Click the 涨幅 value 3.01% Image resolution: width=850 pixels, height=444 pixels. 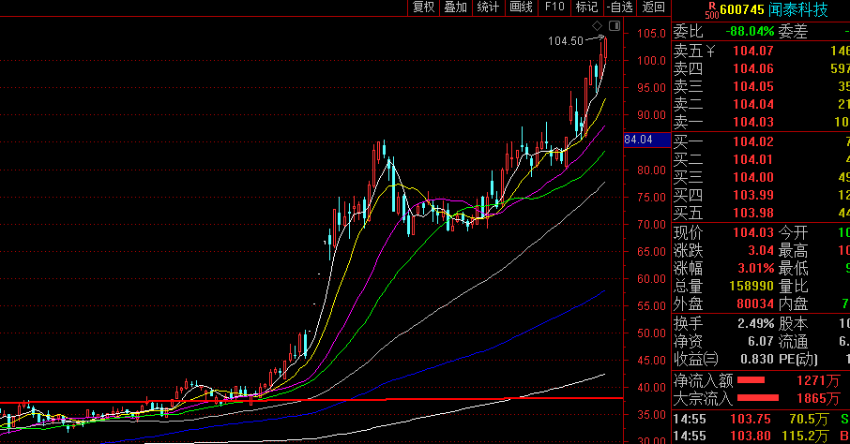click(755, 269)
